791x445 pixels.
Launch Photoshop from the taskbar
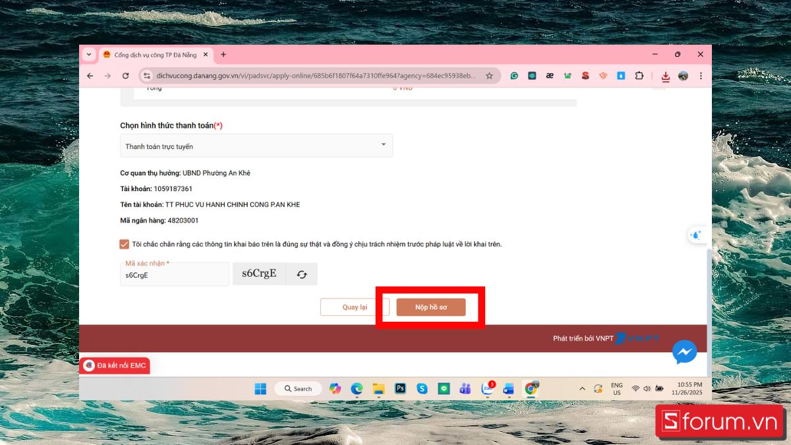tap(400, 388)
